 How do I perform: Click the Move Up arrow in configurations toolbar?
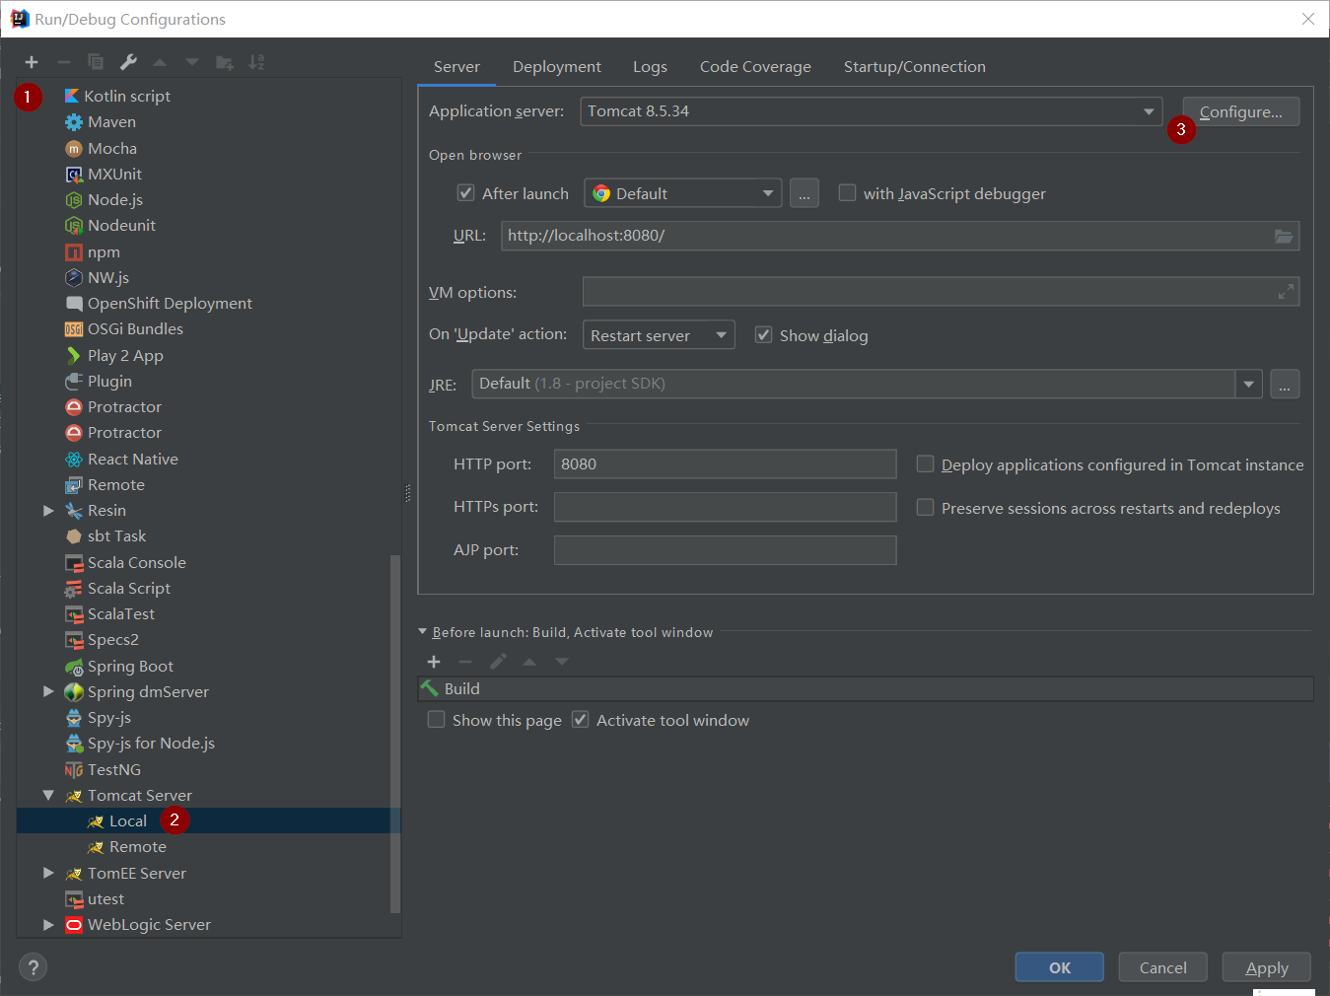click(x=160, y=62)
